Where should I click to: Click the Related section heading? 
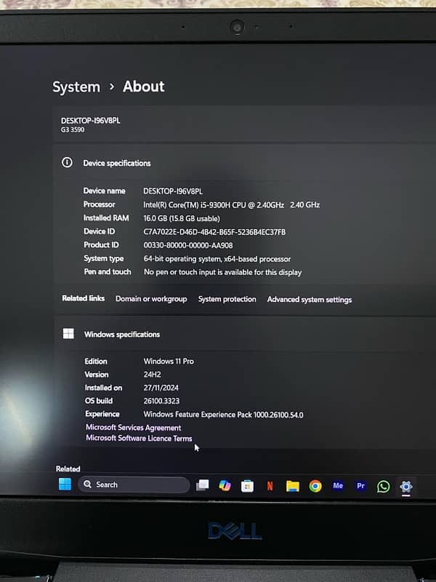(x=68, y=469)
